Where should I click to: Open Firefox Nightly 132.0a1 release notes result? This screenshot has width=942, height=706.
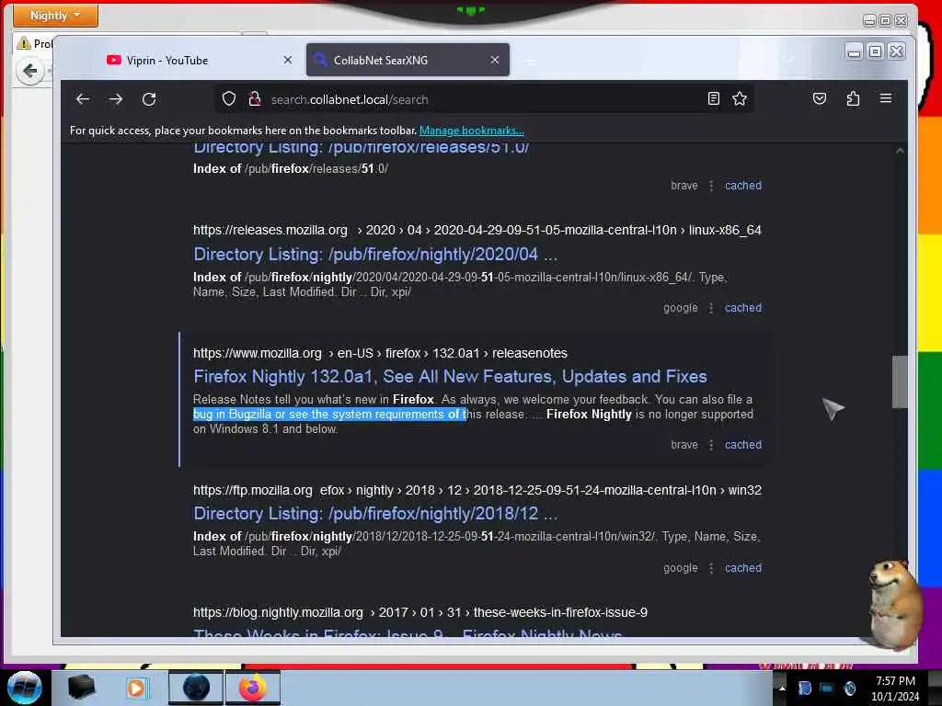pos(450,376)
